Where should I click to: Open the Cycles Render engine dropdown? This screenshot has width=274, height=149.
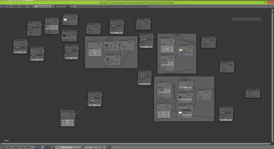tap(63, 6)
